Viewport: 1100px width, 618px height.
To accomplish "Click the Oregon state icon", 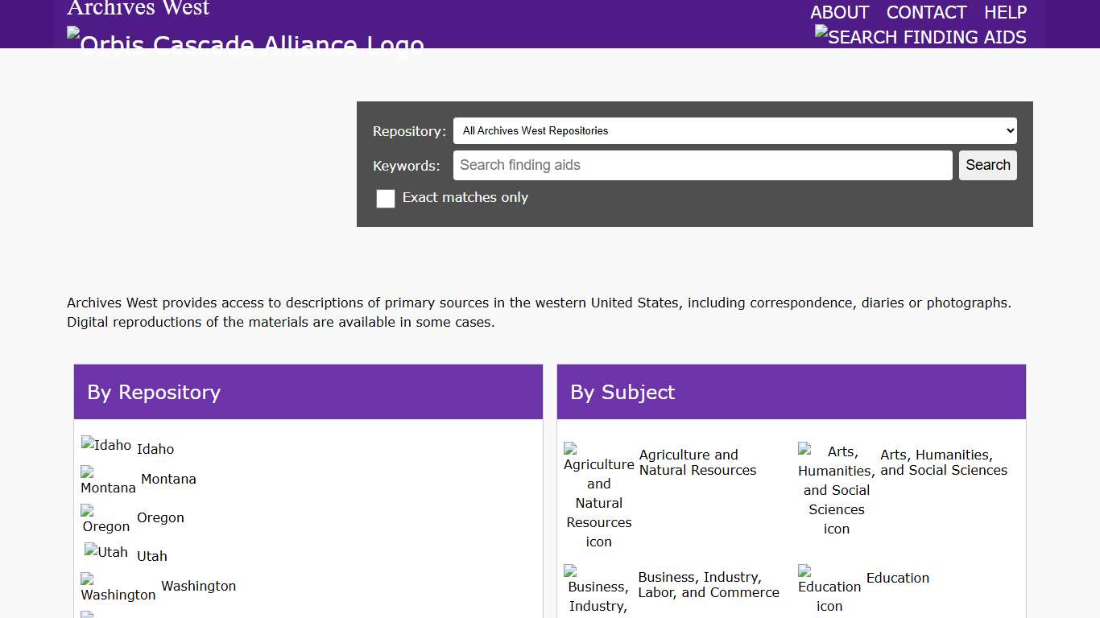I will coord(105,519).
